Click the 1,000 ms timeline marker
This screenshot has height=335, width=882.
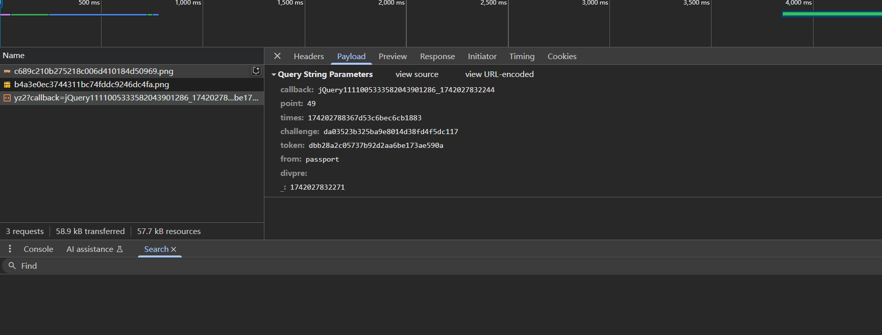(x=188, y=3)
